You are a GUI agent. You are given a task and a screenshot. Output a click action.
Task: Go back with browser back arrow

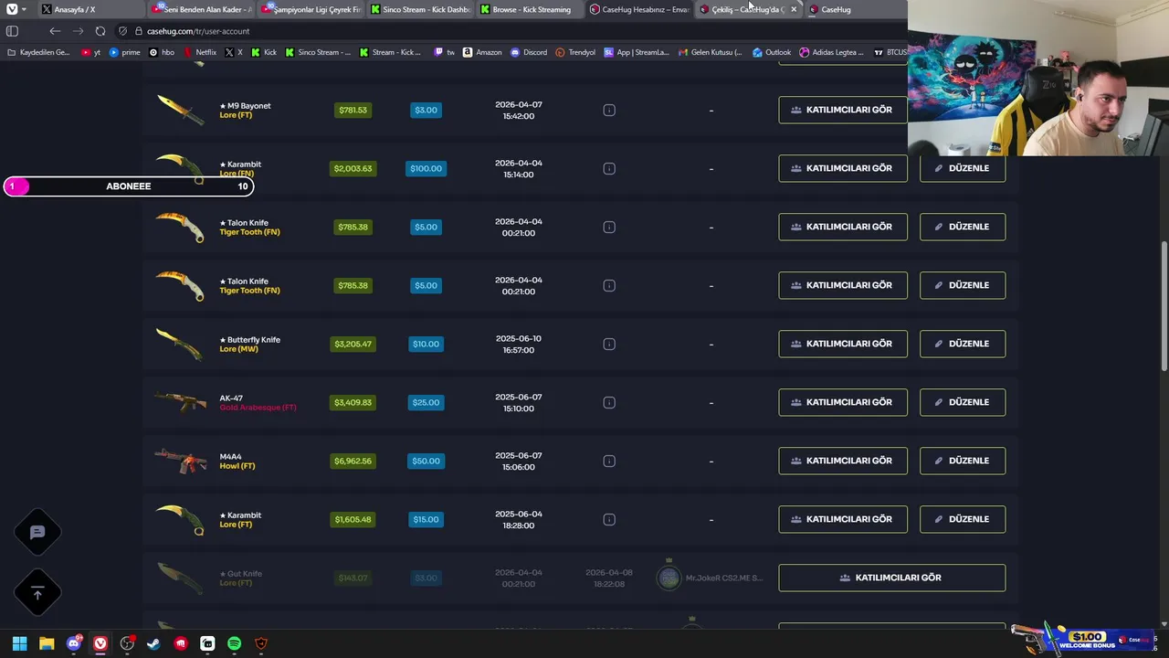[x=55, y=31]
